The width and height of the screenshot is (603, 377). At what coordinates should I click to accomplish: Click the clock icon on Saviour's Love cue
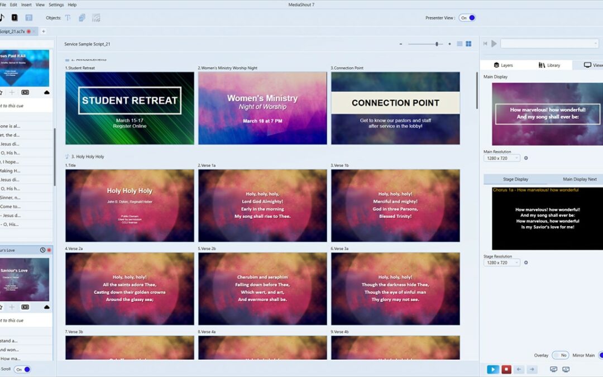pos(42,250)
